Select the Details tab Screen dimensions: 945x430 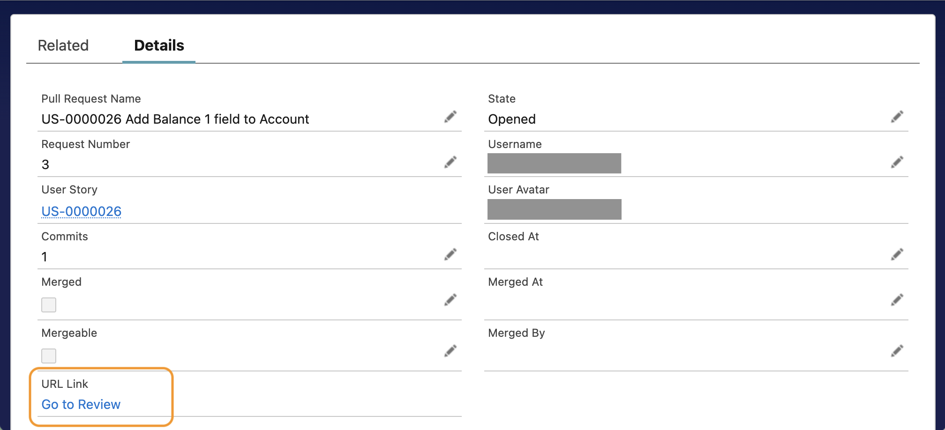pos(159,45)
